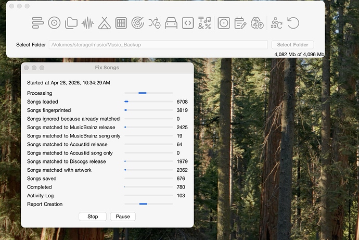This screenshot has width=359, height=240.
Task: Click the AcoustId release count 64
Action: point(179,145)
